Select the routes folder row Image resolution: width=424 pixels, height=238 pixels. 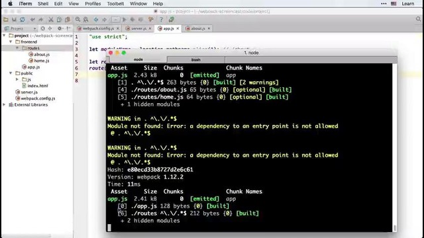pyautogui.click(x=37, y=48)
